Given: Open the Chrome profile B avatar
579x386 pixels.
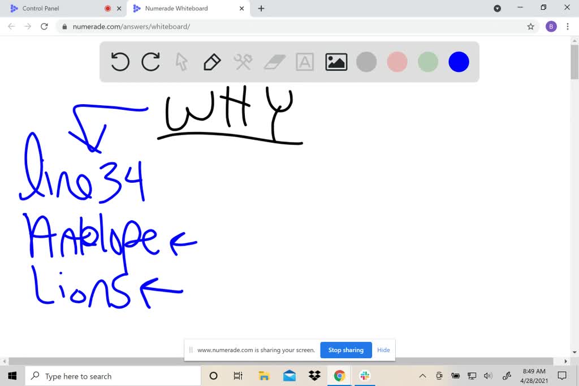Looking at the screenshot, I should point(551,26).
